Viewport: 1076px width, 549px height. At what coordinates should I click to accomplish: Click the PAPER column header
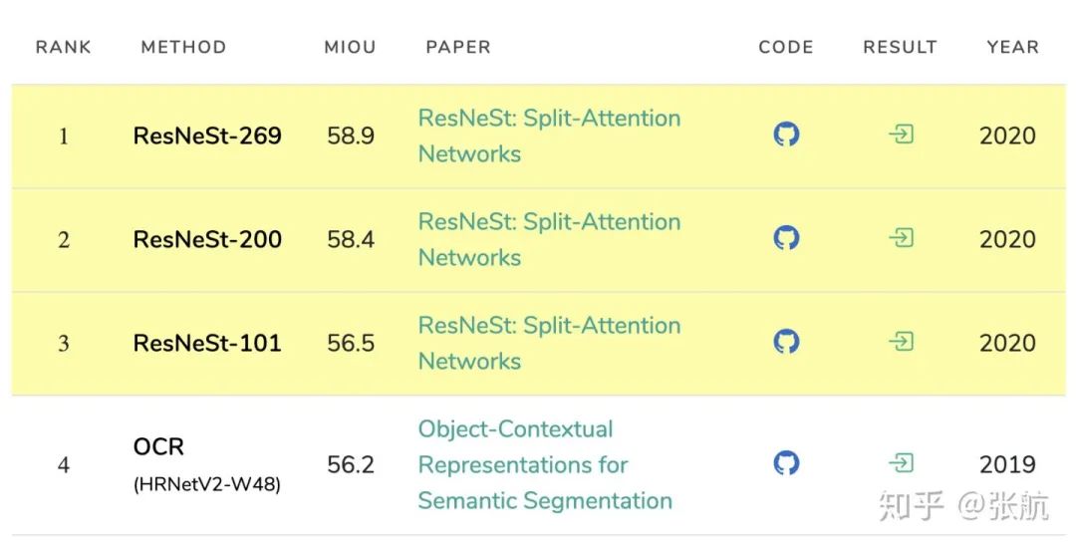click(458, 47)
